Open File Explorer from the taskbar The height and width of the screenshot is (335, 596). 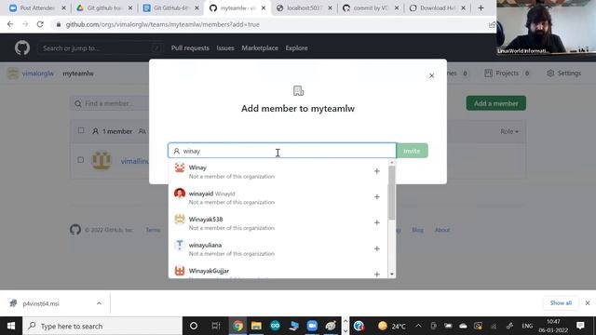click(x=256, y=326)
